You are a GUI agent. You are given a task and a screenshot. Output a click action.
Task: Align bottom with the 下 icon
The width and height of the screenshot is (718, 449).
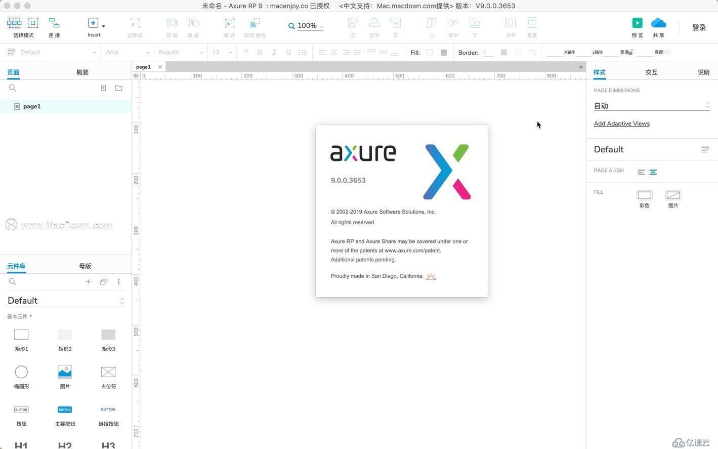(x=475, y=23)
